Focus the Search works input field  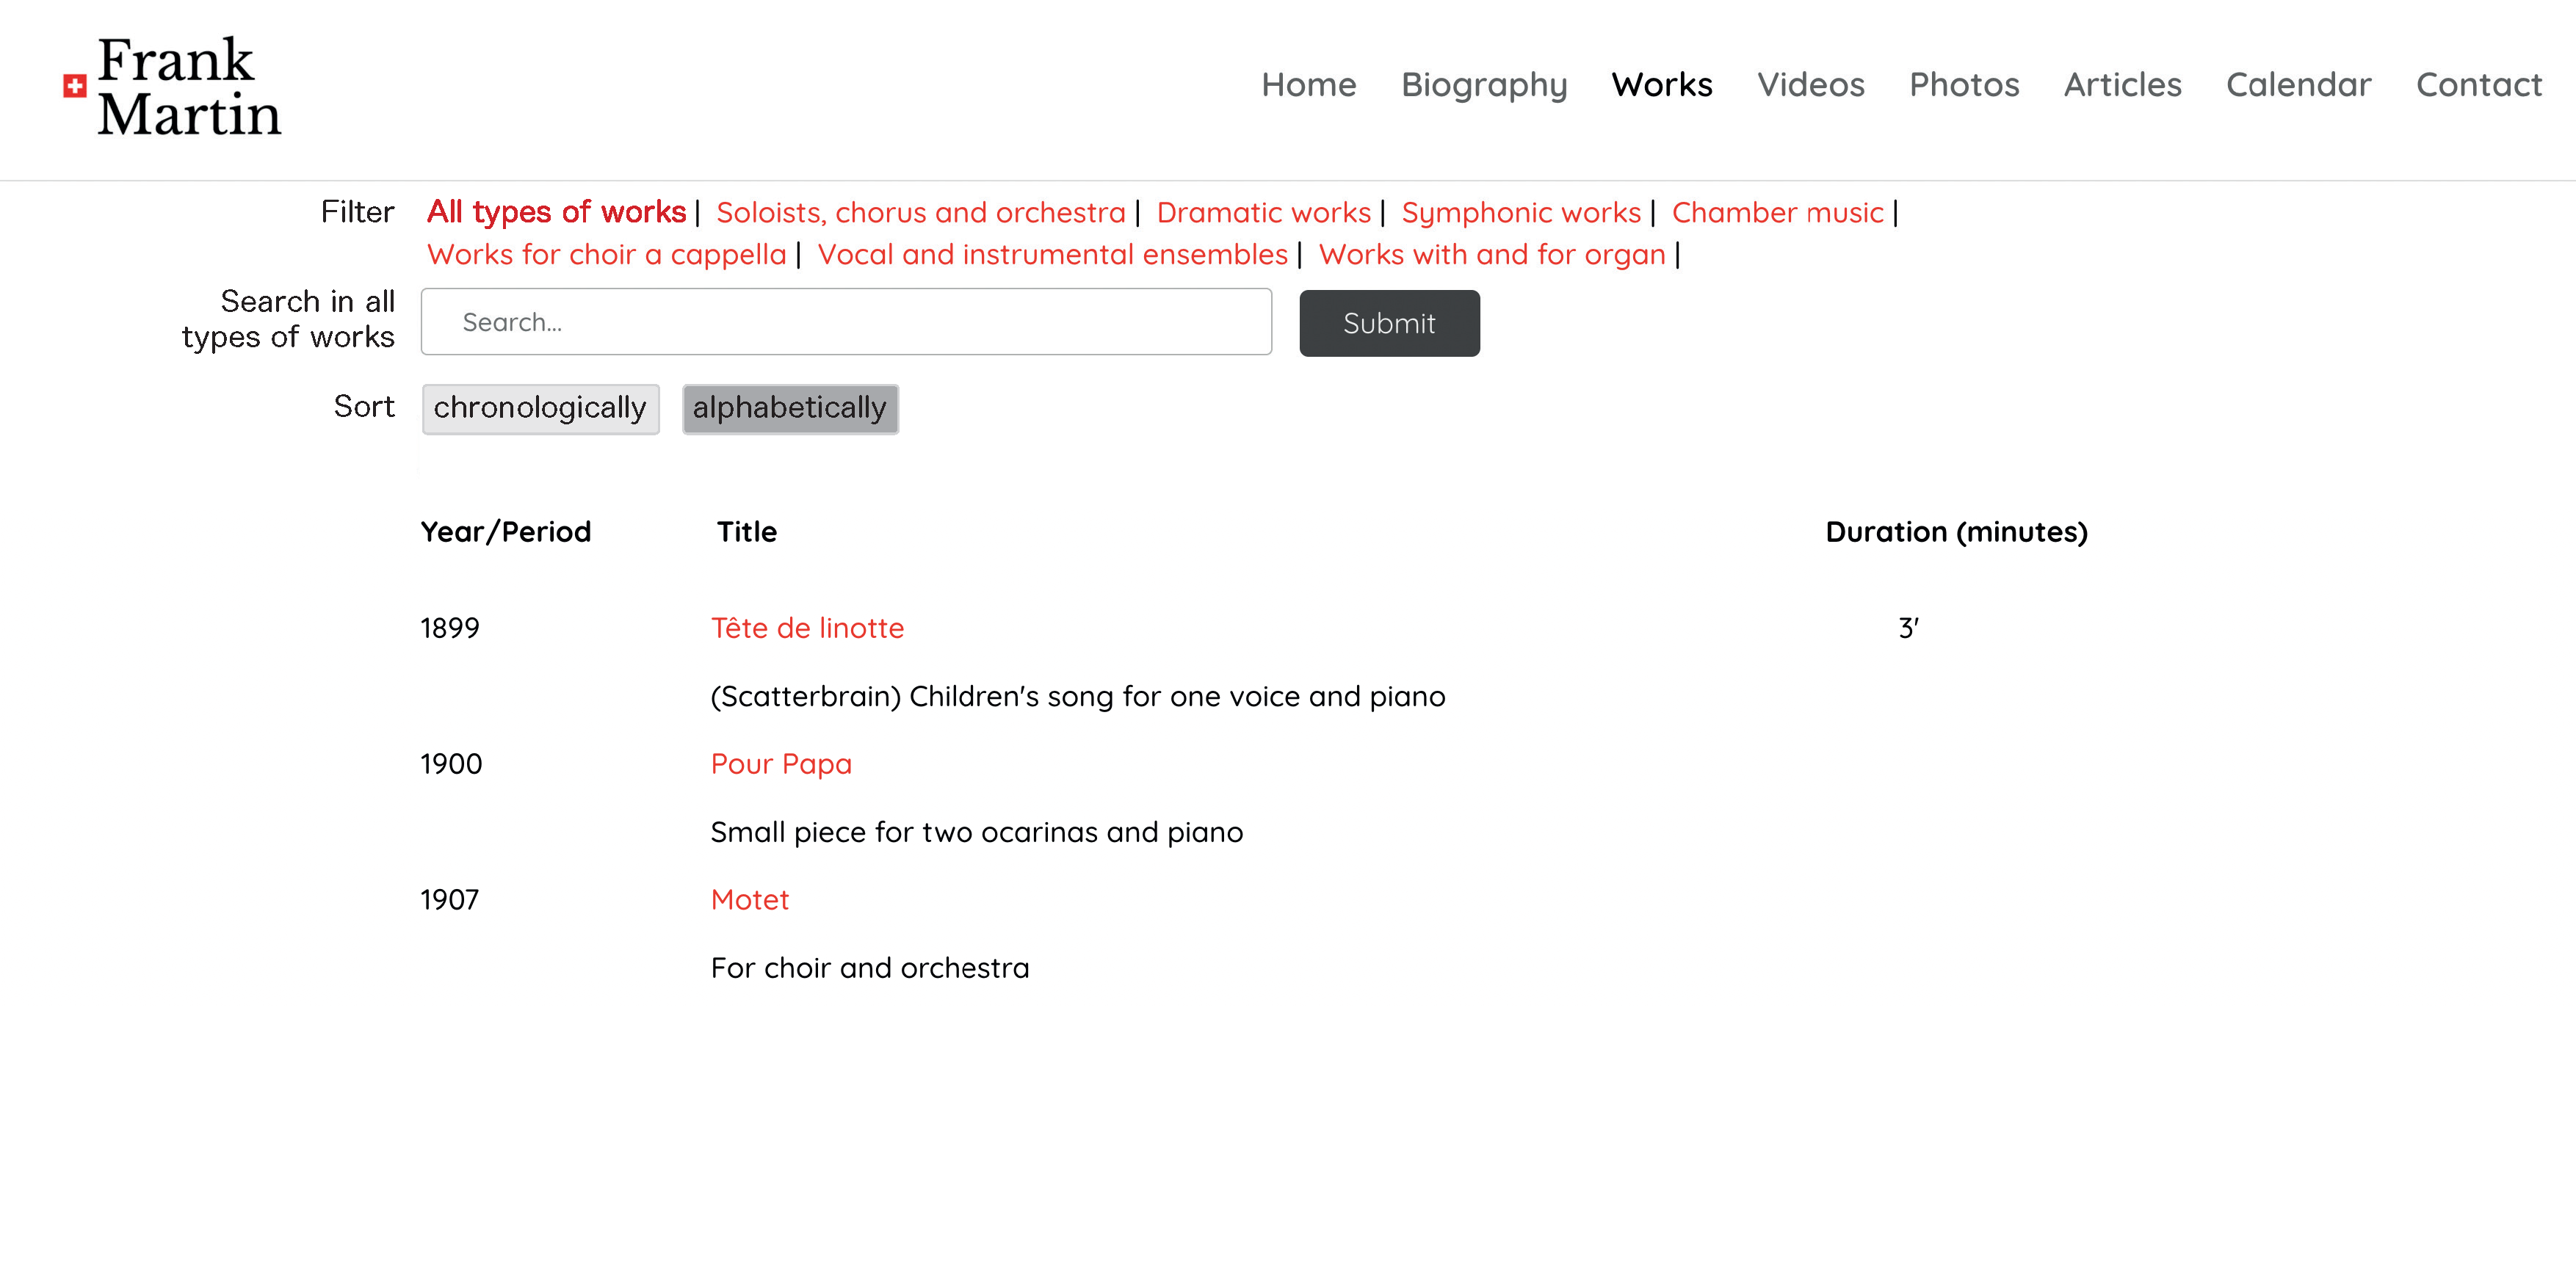846,322
